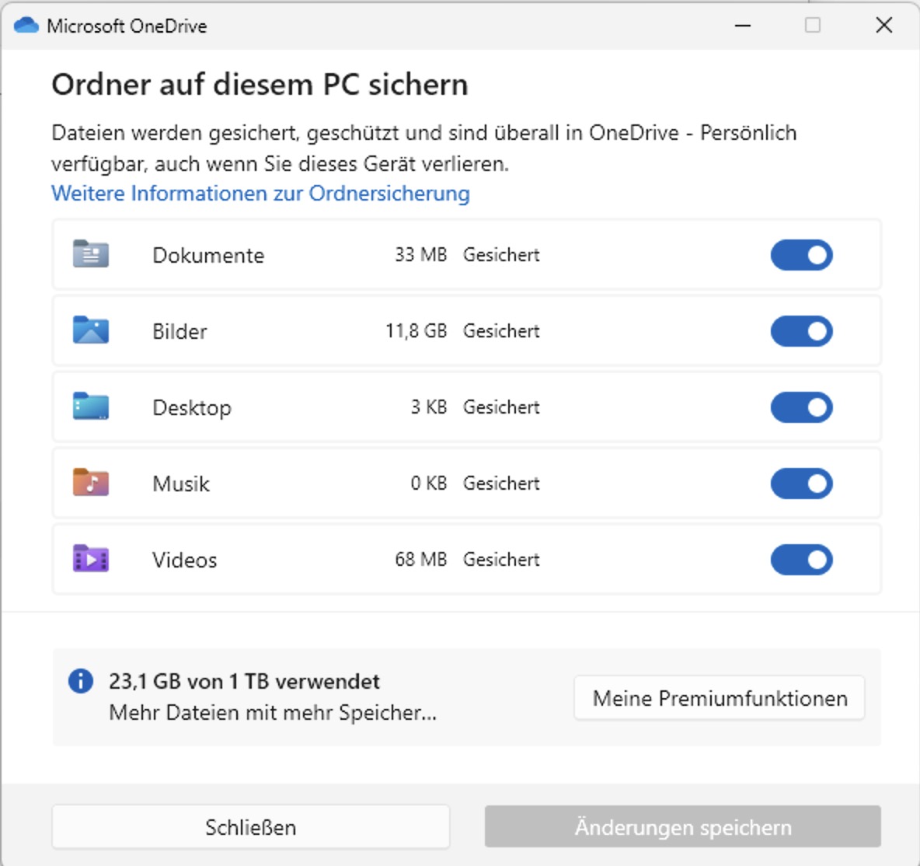This screenshot has height=866, width=920.
Task: Click Gesichert status in Desktop row
Action: coord(502,407)
